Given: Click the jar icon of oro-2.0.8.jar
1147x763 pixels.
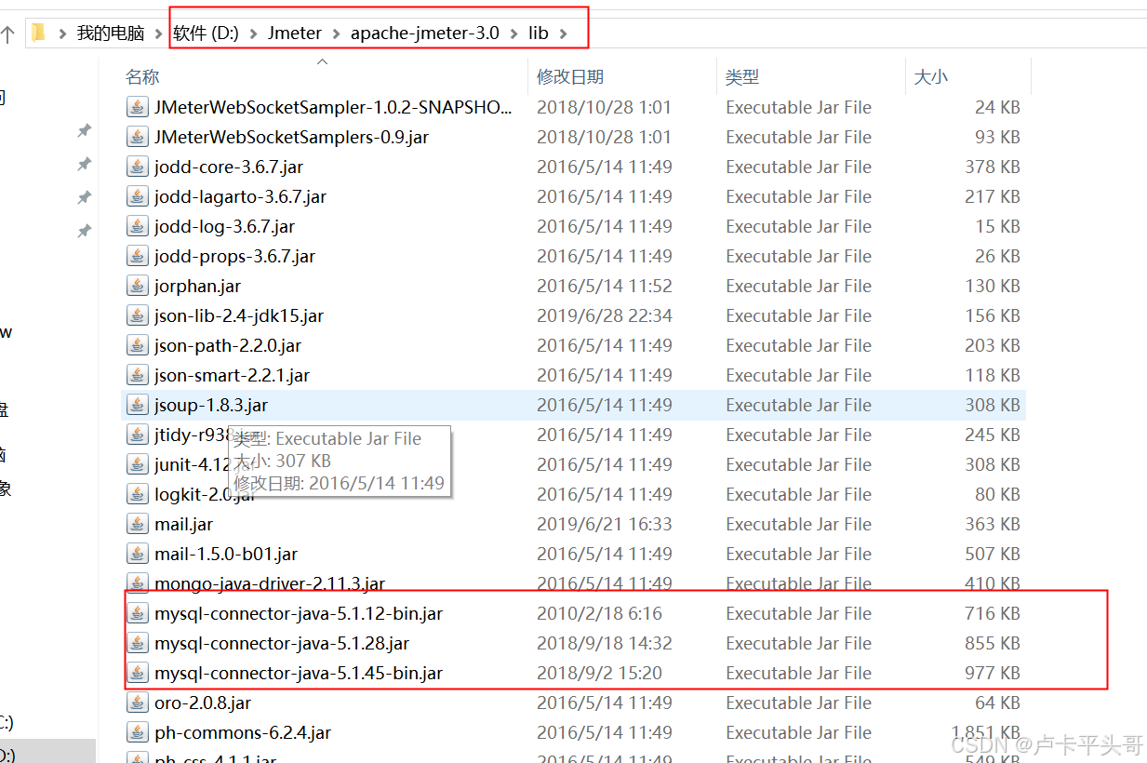Looking at the screenshot, I should pos(138,703).
